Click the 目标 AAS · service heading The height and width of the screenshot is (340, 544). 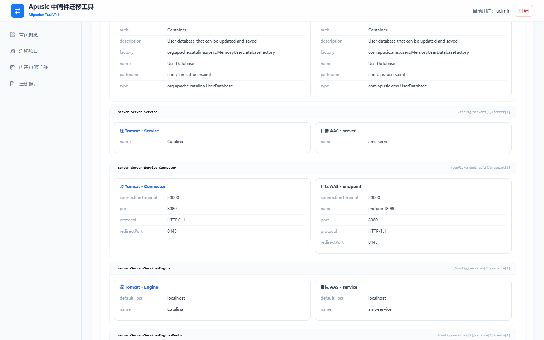pyautogui.click(x=339, y=287)
